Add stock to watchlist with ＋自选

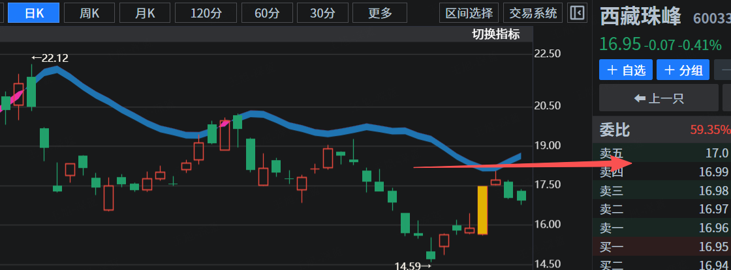(x=626, y=70)
